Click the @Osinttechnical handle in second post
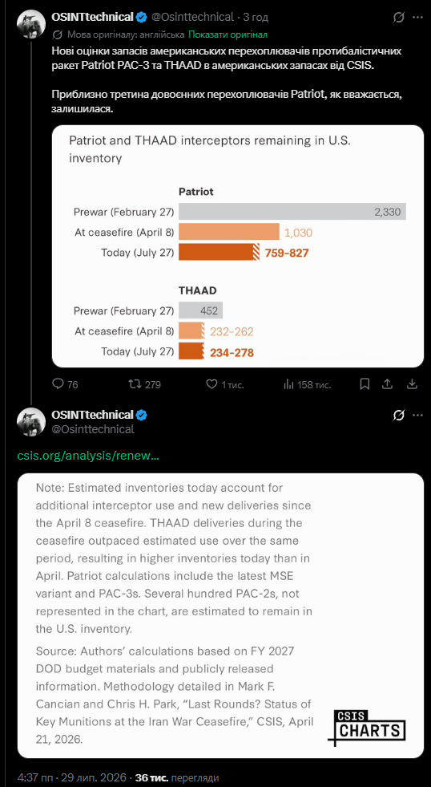Image resolution: width=431 pixels, height=787 pixels. 93,429
